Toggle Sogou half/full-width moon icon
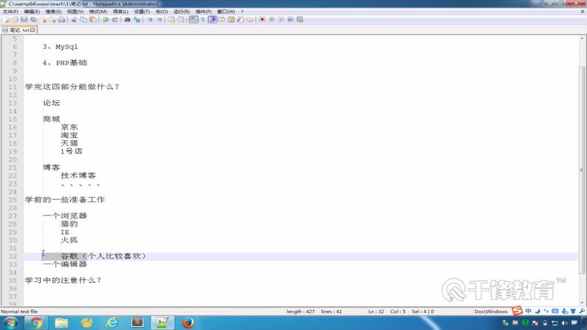The width and height of the screenshot is (587, 330). [537, 311]
